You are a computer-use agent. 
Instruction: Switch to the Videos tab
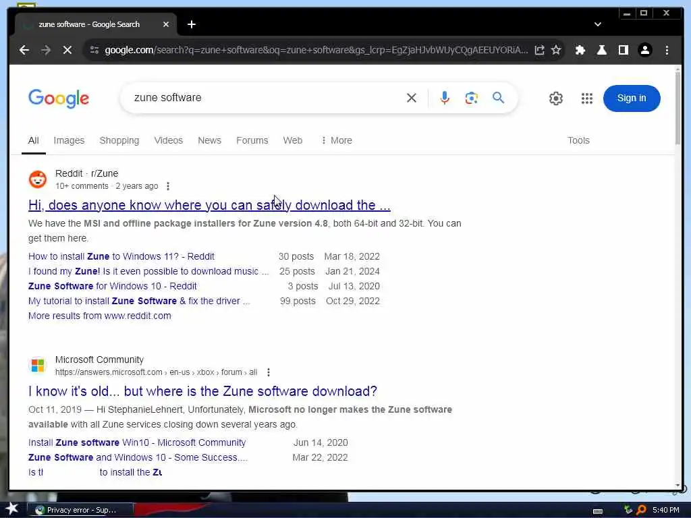(x=168, y=140)
